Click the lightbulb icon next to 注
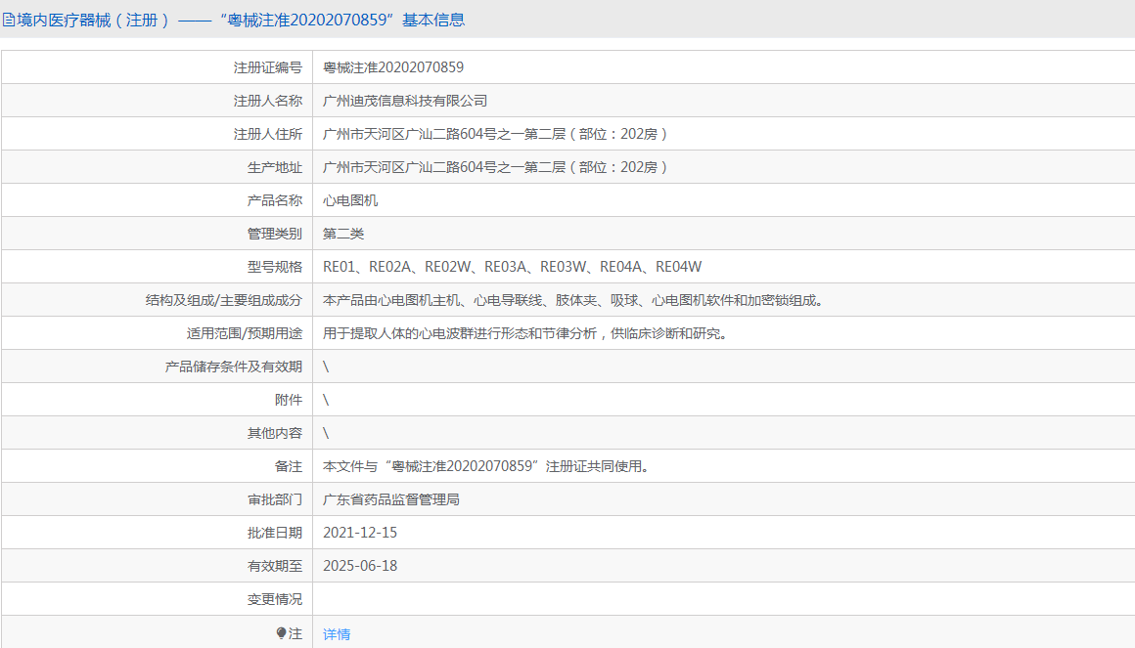Image resolution: width=1135 pixels, height=648 pixels. [282, 633]
